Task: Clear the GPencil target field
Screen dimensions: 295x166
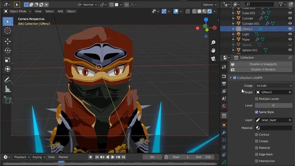Action: (290, 92)
